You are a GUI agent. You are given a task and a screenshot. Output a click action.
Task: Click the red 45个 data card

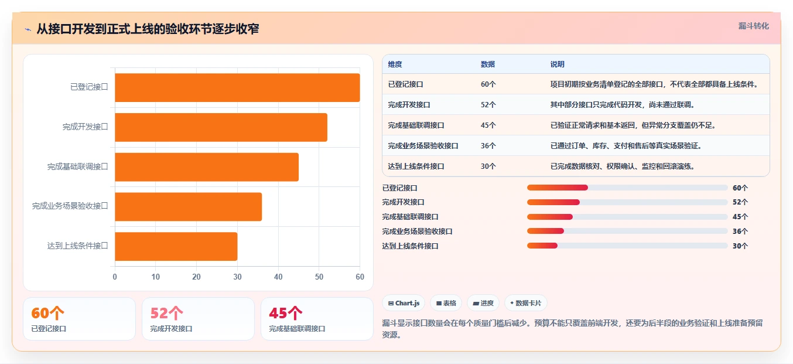pos(317,319)
